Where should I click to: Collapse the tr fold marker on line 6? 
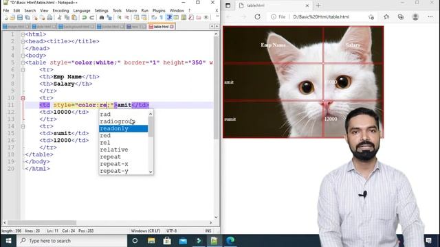tap(23, 70)
